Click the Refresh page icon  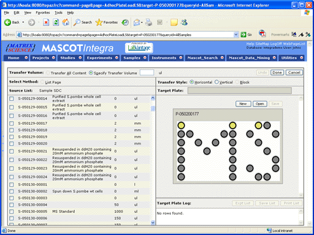coord(56,22)
